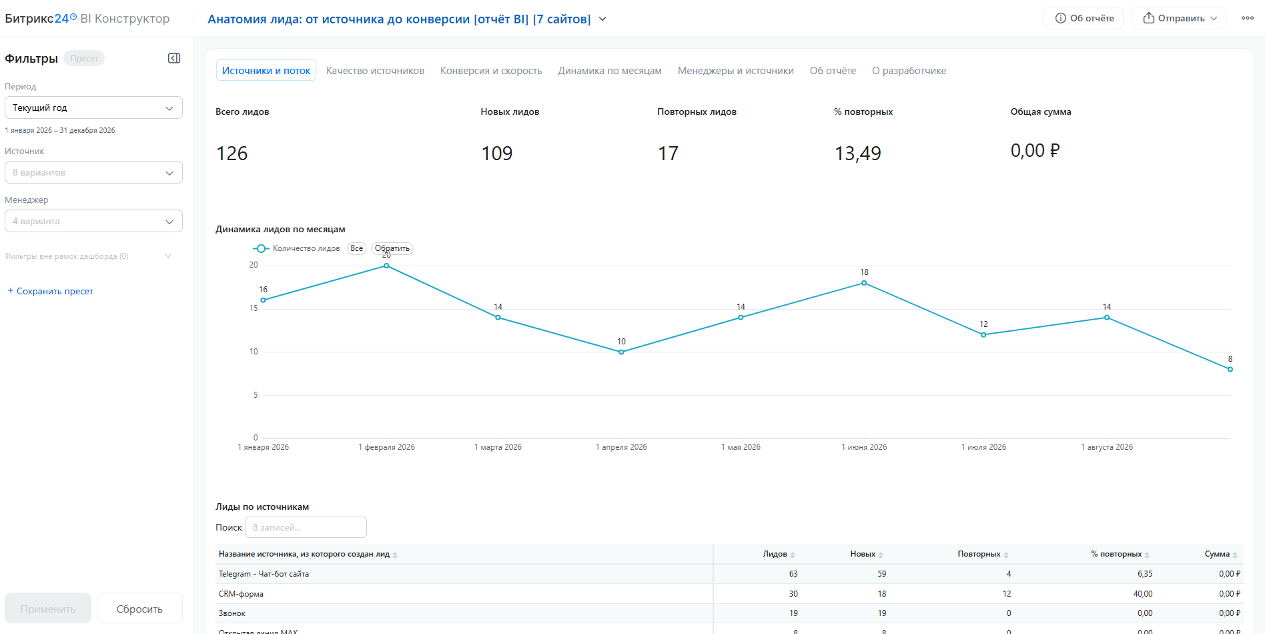Switch to the Динамика по месяцам tab
The height and width of the screenshot is (634, 1265).
pyautogui.click(x=610, y=71)
